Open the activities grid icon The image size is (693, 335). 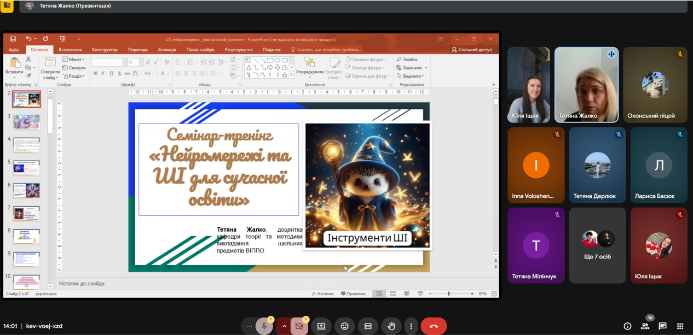click(x=680, y=326)
